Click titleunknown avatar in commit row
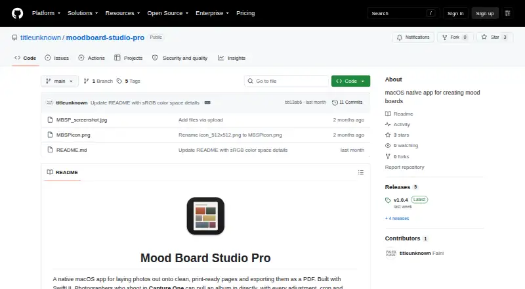The image size is (525, 289). coord(50,102)
